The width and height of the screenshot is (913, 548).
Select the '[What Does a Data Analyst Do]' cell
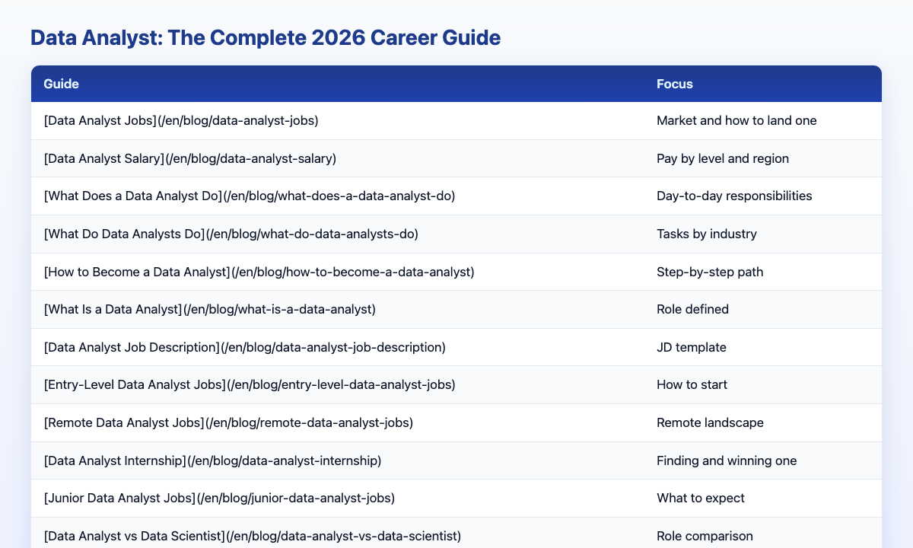point(337,196)
